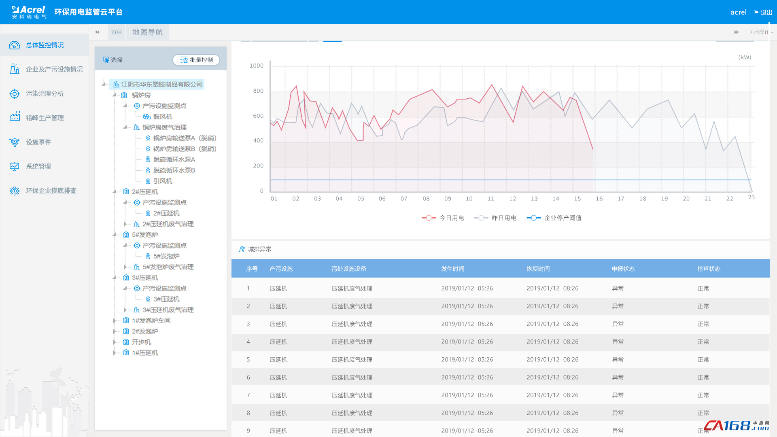Image resolution: width=777 pixels, height=437 pixels.
Task: Expand the 1#发泡炉车间 node
Action: click(x=115, y=320)
